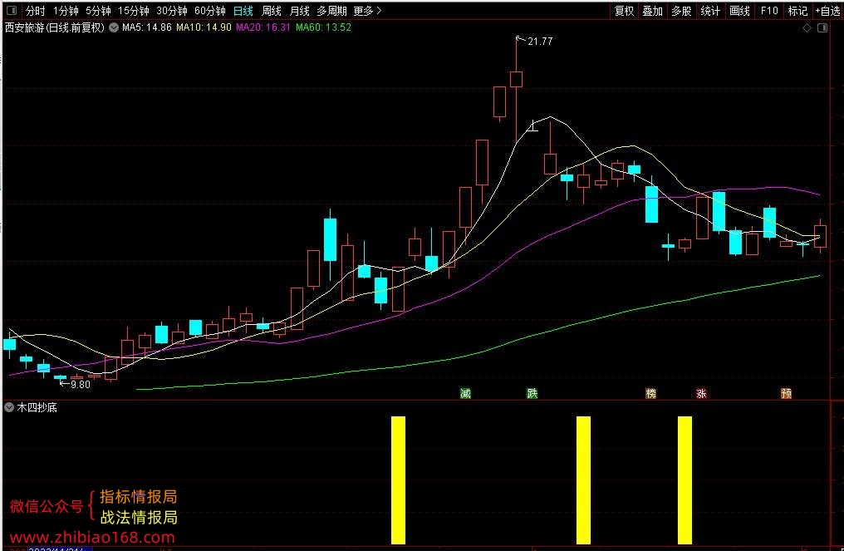This screenshot has width=844, height=551.
Task: Click the 统计 statistics button
Action: [710, 11]
